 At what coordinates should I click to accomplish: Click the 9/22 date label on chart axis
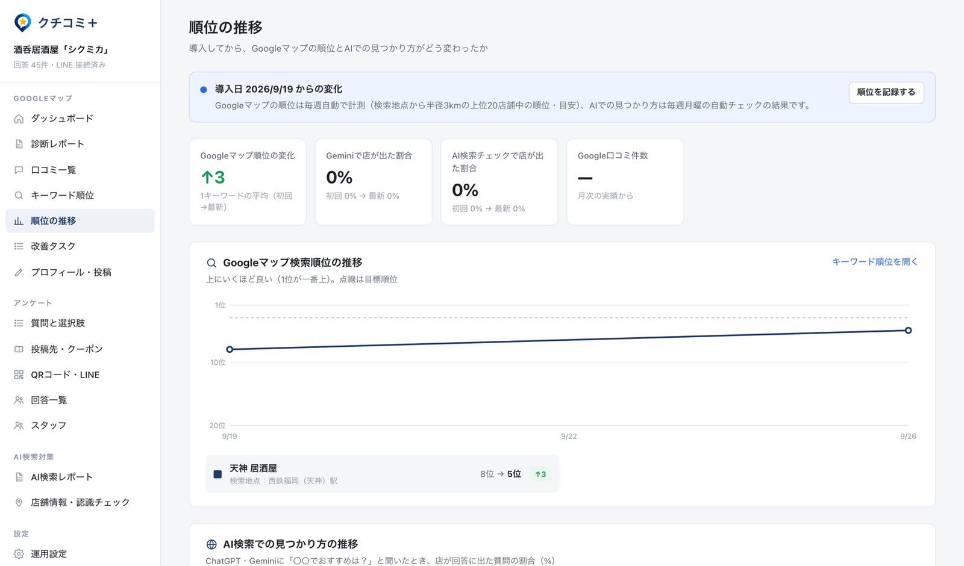point(569,437)
